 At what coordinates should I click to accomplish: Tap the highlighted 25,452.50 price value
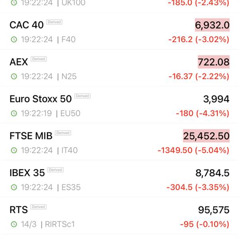(x=206, y=136)
